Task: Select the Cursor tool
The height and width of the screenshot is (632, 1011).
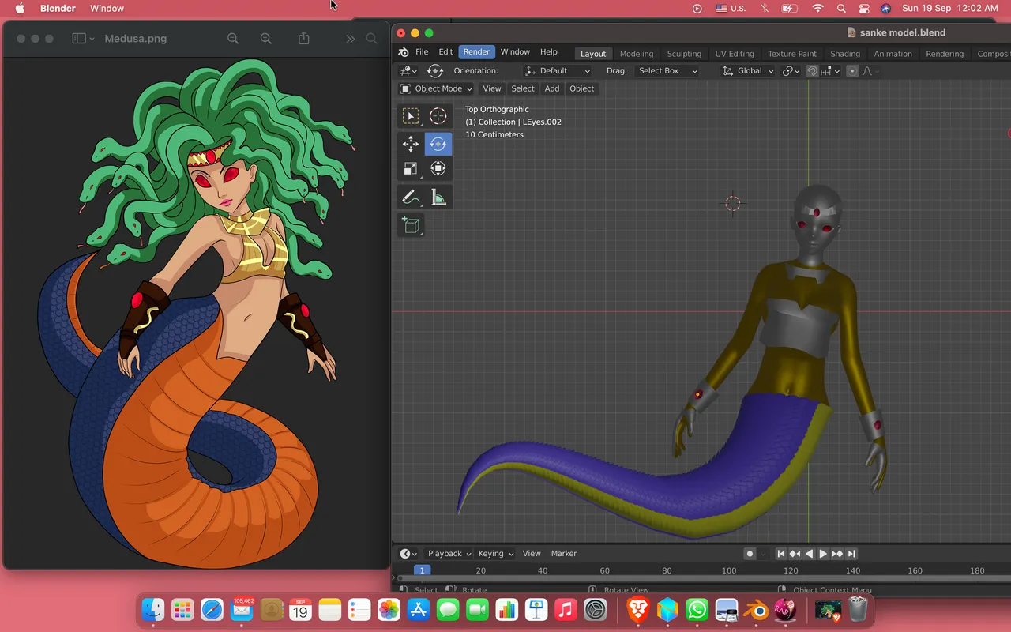Action: [438, 116]
